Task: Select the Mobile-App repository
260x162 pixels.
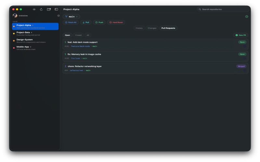Action: coord(35,48)
